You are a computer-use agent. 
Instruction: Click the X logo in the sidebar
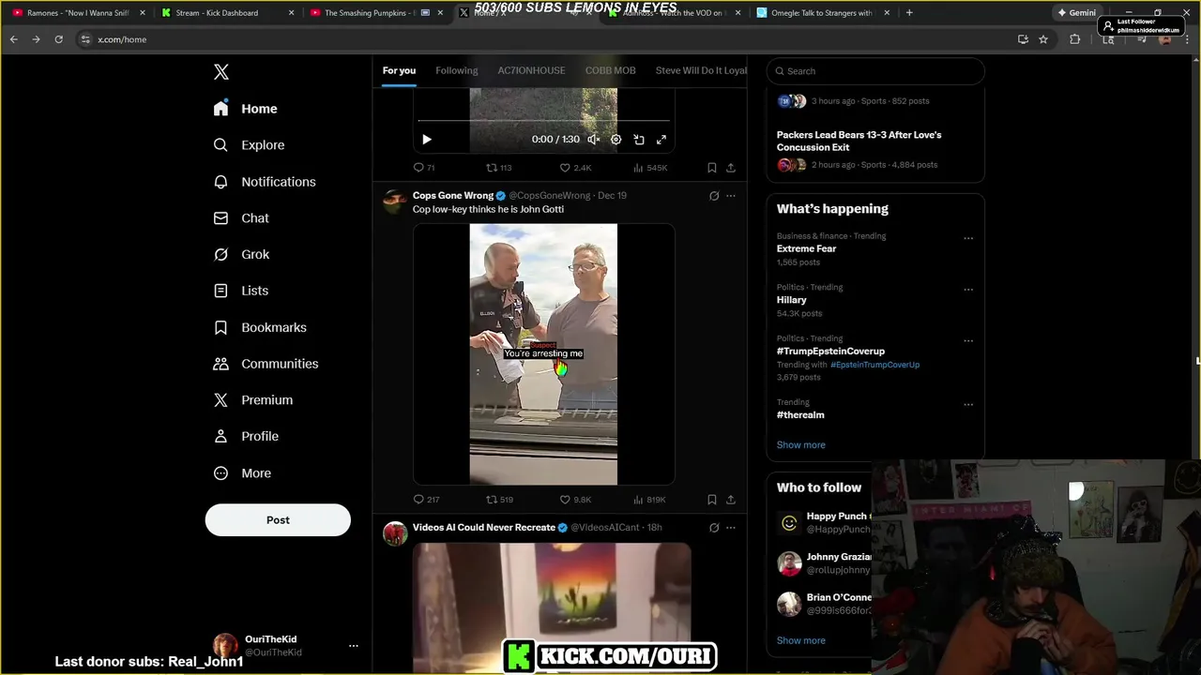point(221,72)
